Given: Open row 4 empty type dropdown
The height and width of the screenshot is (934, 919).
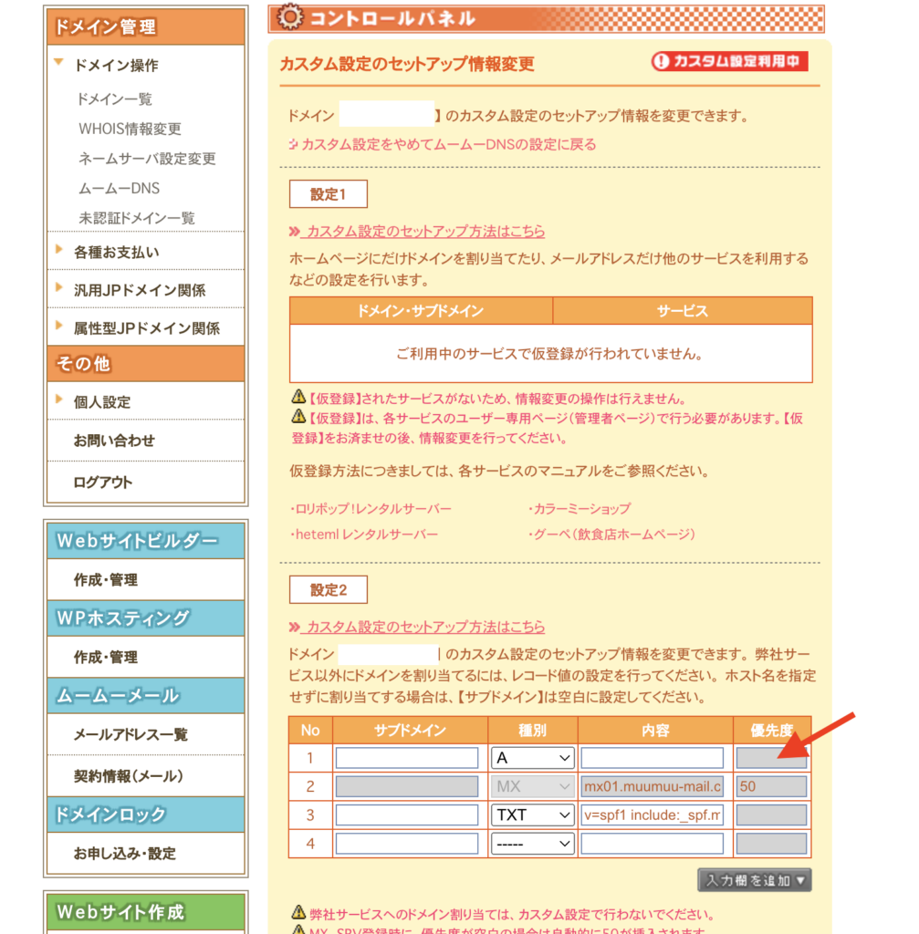Looking at the screenshot, I should click(533, 844).
